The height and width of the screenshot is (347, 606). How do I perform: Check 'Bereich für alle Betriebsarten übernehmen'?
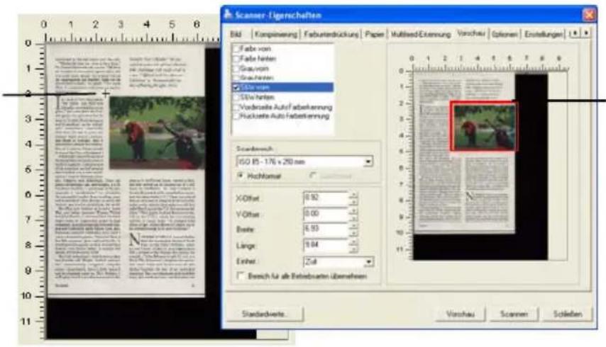pos(241,275)
